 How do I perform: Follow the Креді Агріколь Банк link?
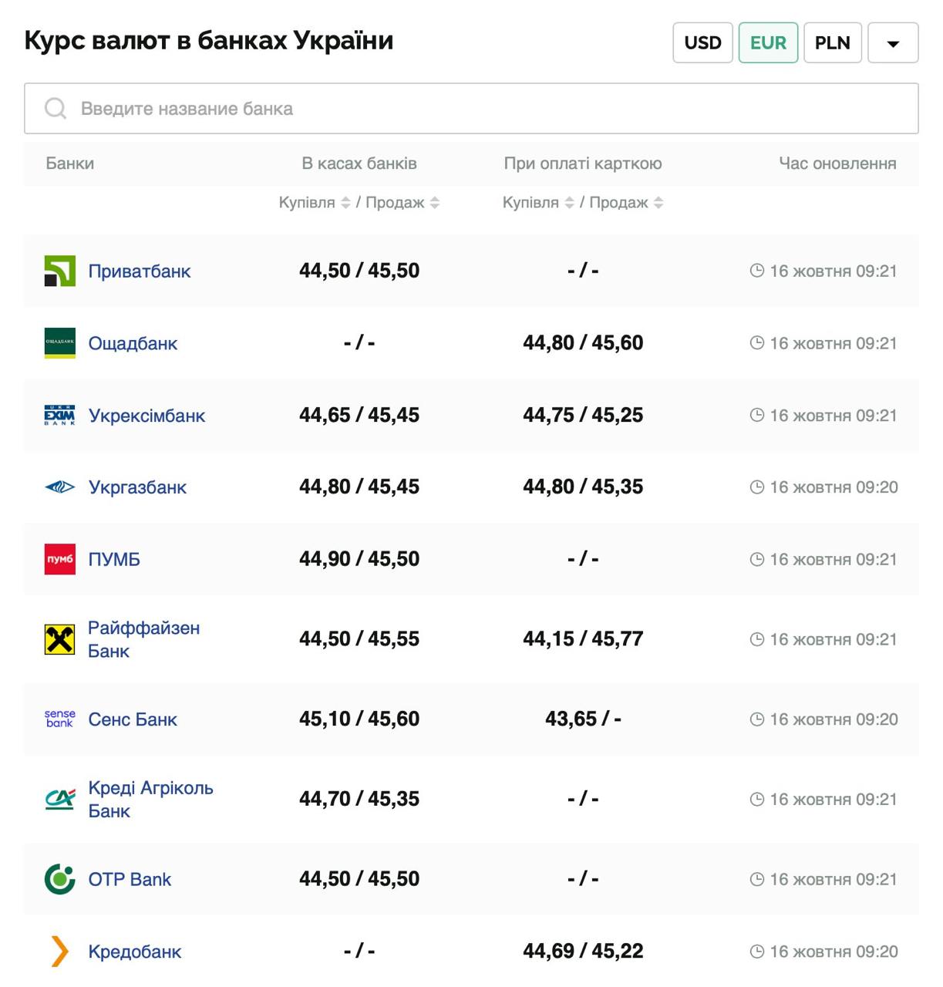151,799
